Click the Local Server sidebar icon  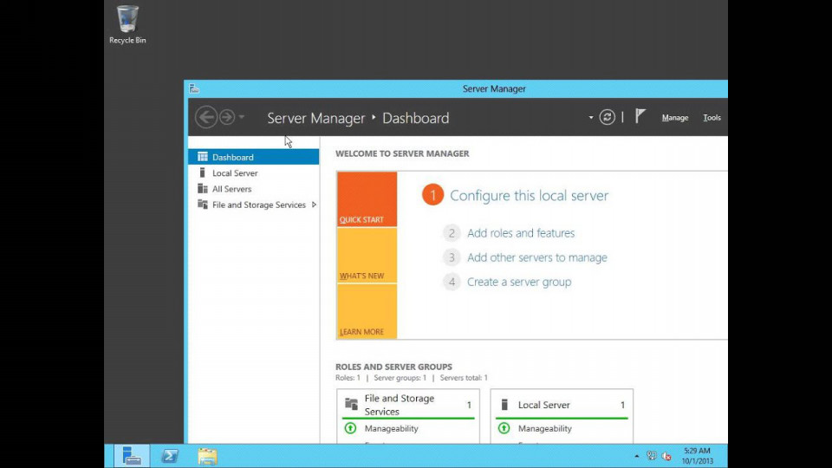point(202,172)
